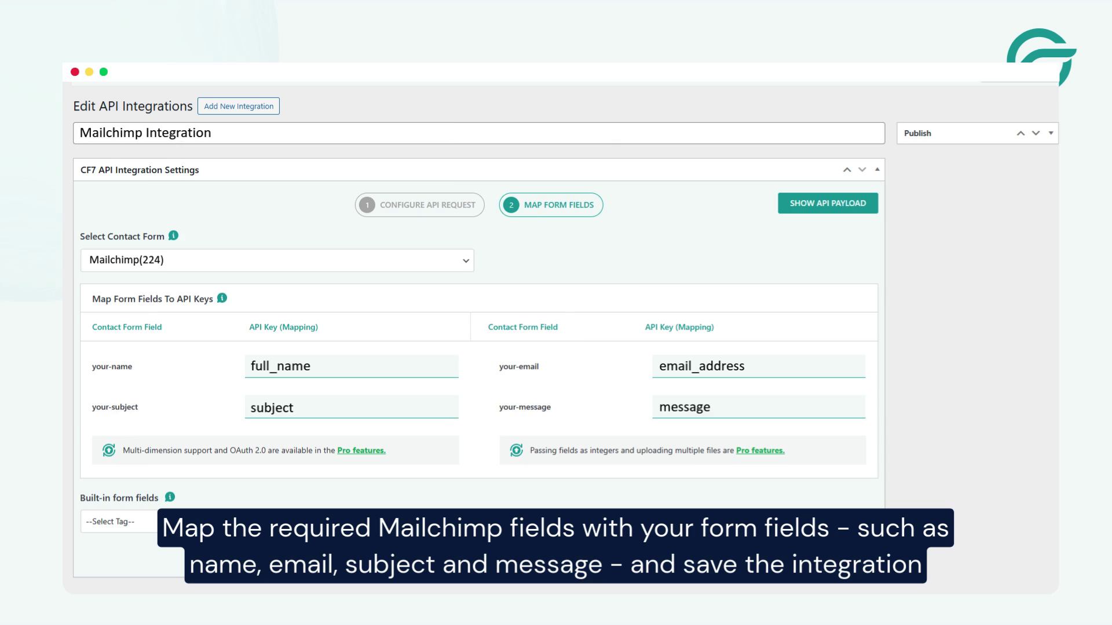Click the green browser window dot
This screenshot has height=625, width=1112.
pyautogui.click(x=103, y=71)
